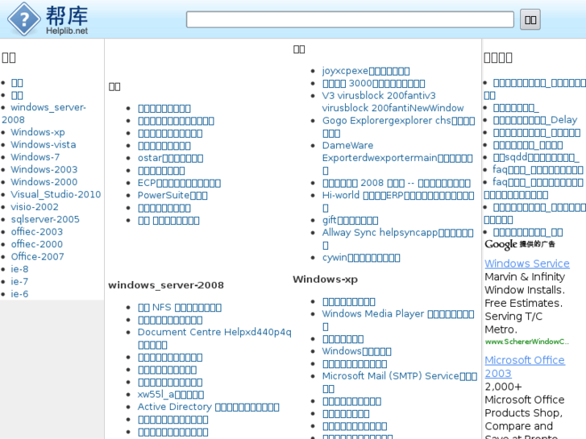586x439 pixels.
Task: Select Windows-vista sidebar link
Action: [44, 145]
